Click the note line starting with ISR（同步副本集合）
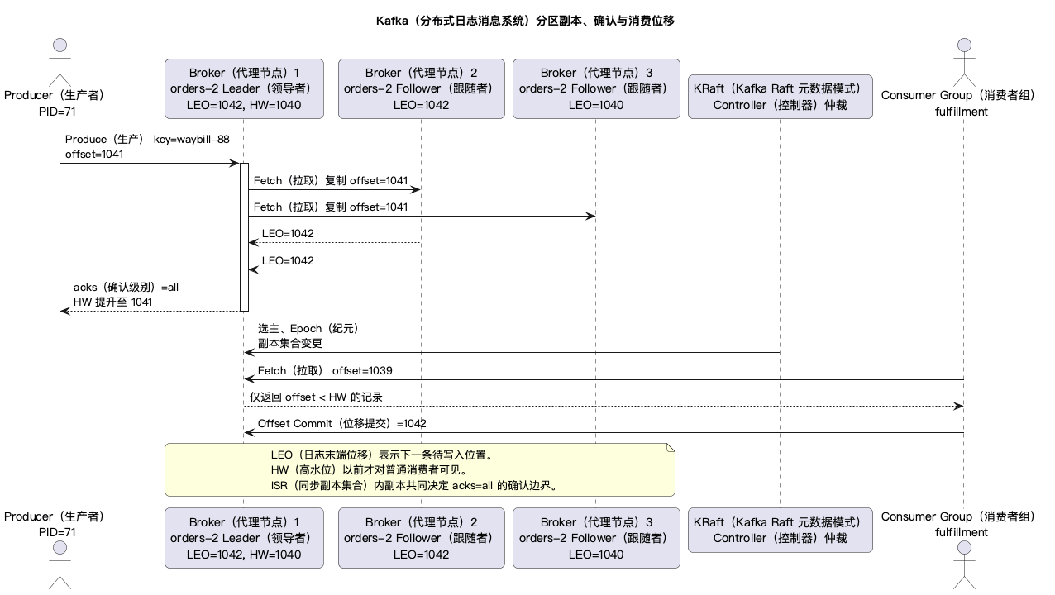 (414, 486)
